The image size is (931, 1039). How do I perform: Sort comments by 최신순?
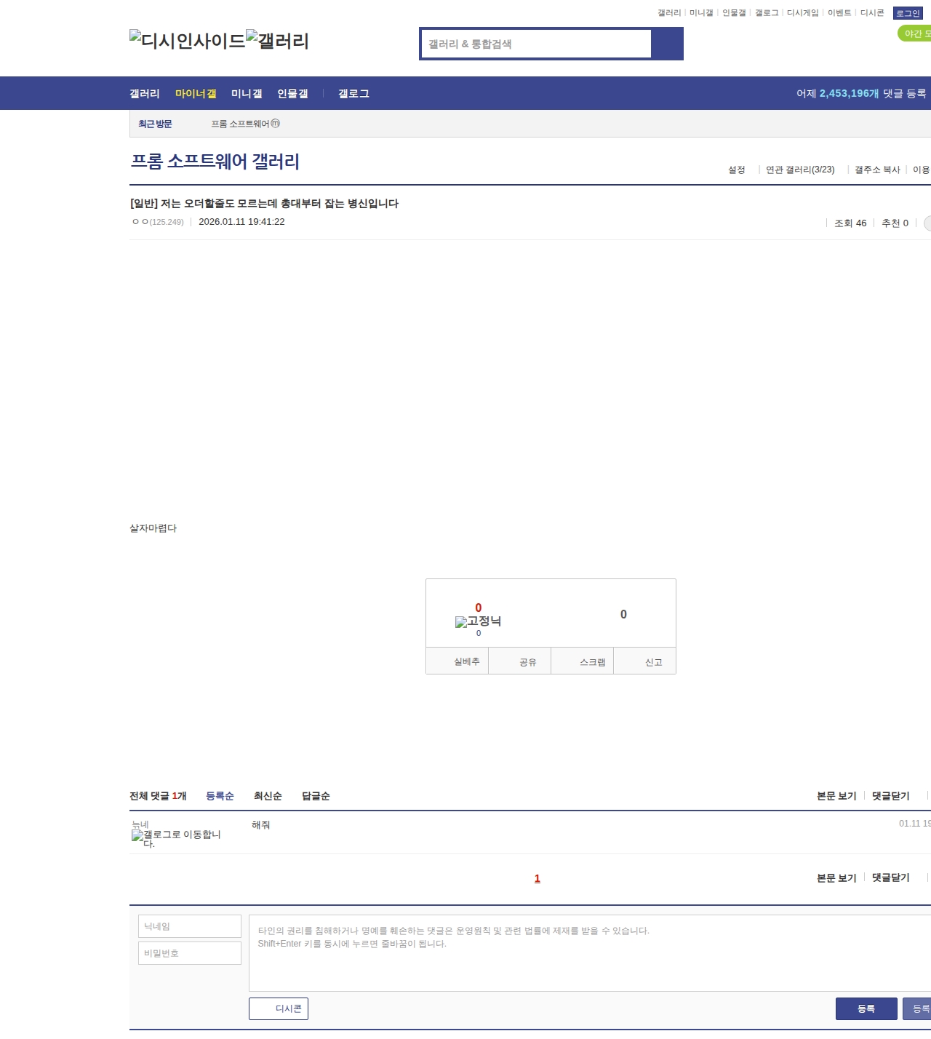268,796
